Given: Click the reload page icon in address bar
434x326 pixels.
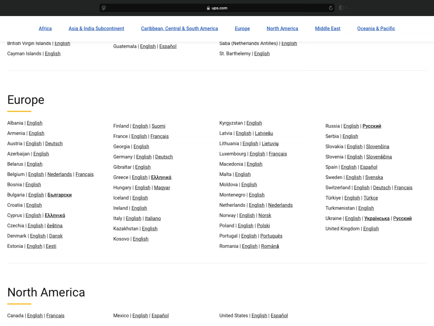Looking at the screenshot, I should tap(331, 8).
